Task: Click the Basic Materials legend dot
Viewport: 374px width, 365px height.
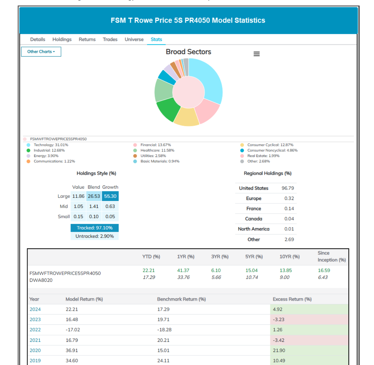Action: [x=135, y=161]
